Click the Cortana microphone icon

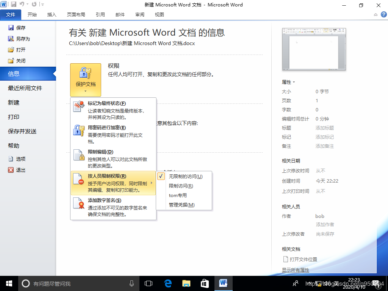(x=131, y=283)
